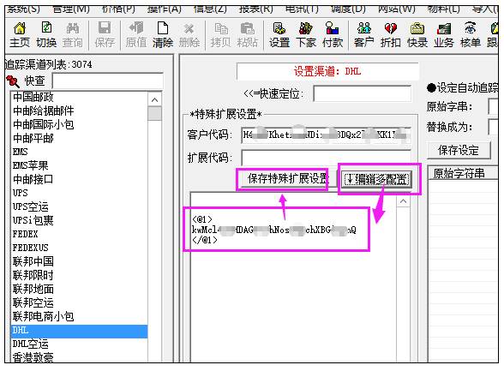Select 联邦空运 in the channel list
This screenshot has height=371, width=504.
(33, 302)
